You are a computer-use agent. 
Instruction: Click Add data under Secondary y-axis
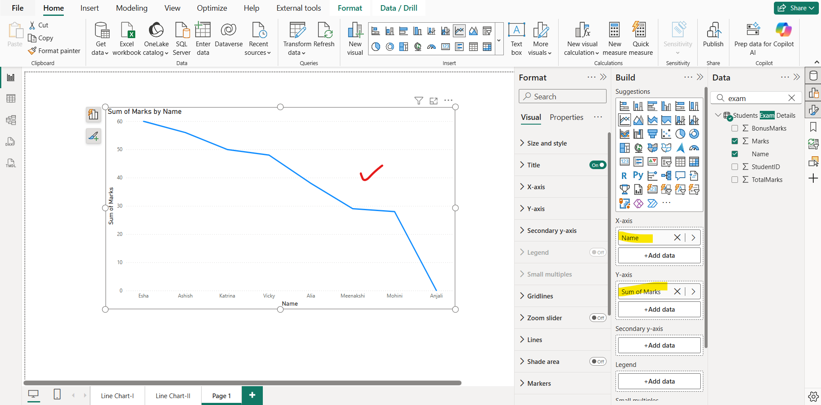(659, 345)
